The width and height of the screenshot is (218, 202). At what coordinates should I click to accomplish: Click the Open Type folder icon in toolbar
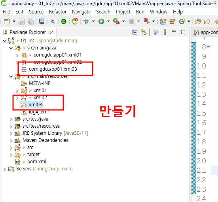coord(198,21)
